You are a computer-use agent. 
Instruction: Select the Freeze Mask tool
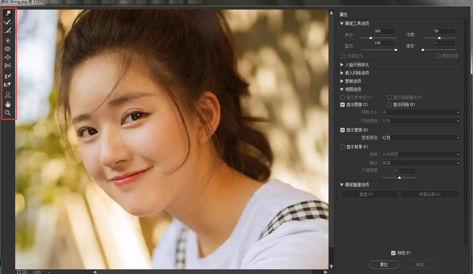point(8,76)
